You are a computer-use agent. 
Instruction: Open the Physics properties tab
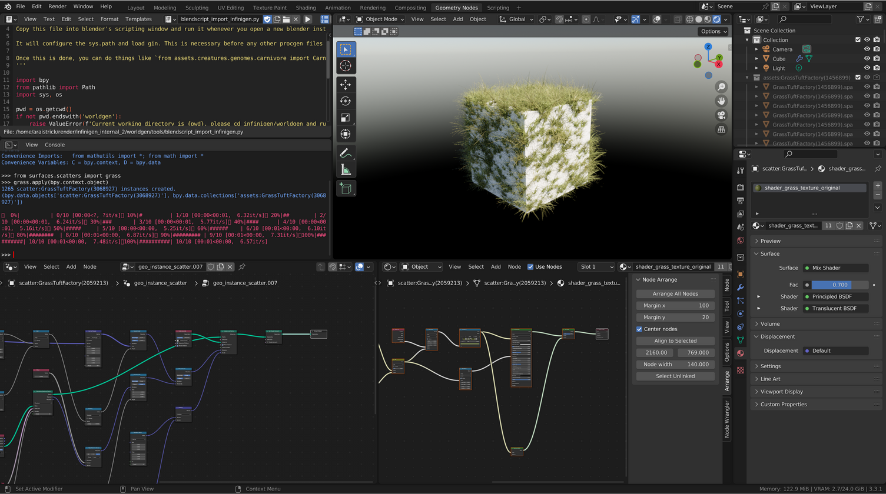point(741,313)
